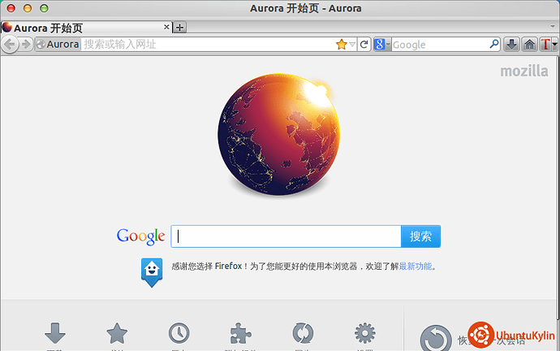This screenshot has width=560, height=351.
Task: Open the Google search engine selector
Action: [x=381, y=45]
